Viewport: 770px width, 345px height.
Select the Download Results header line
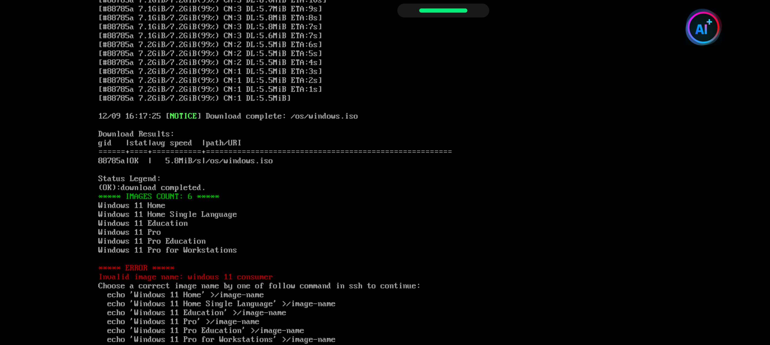tap(136, 133)
